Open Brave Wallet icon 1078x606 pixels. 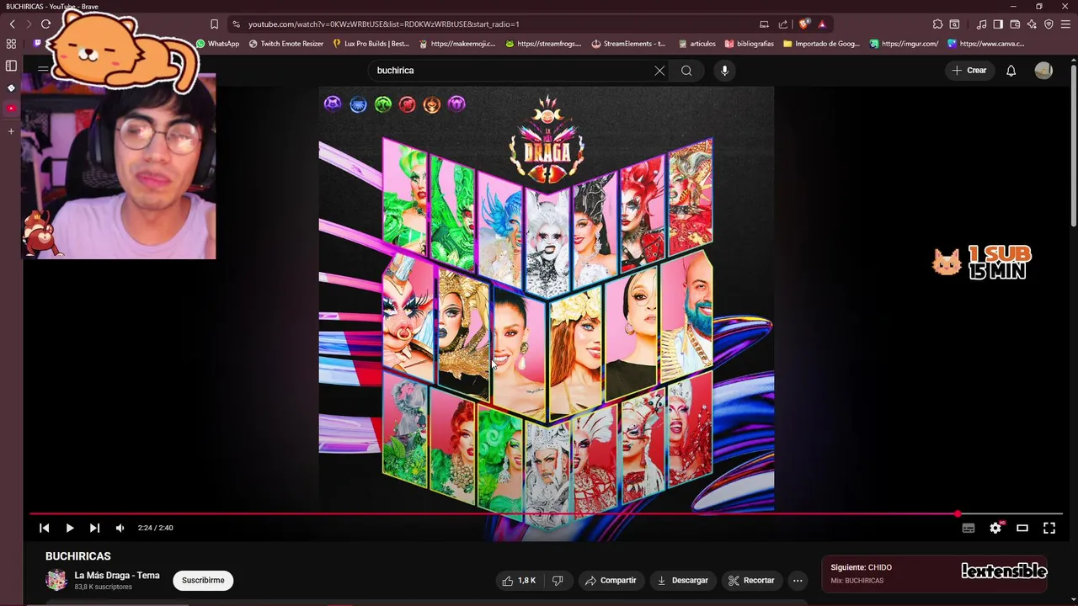1015,24
